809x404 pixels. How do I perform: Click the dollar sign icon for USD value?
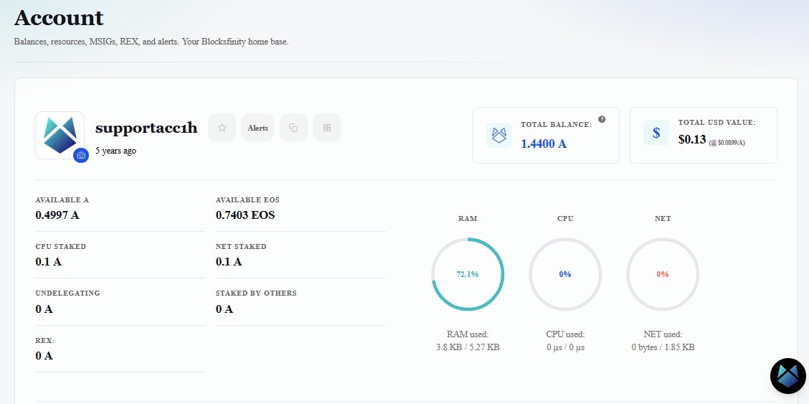click(656, 133)
